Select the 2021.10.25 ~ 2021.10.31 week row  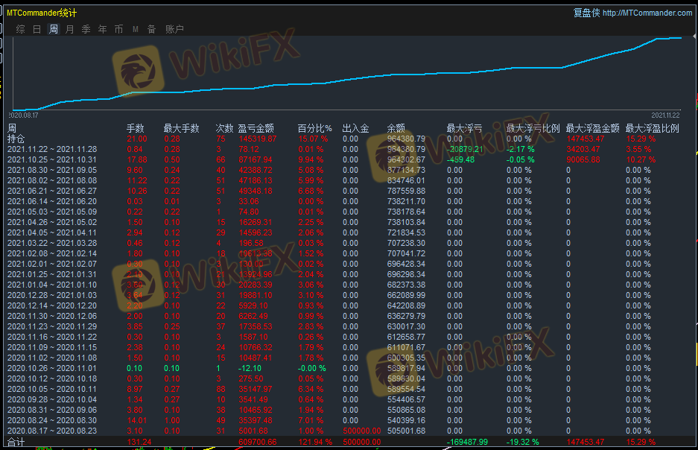click(x=49, y=159)
